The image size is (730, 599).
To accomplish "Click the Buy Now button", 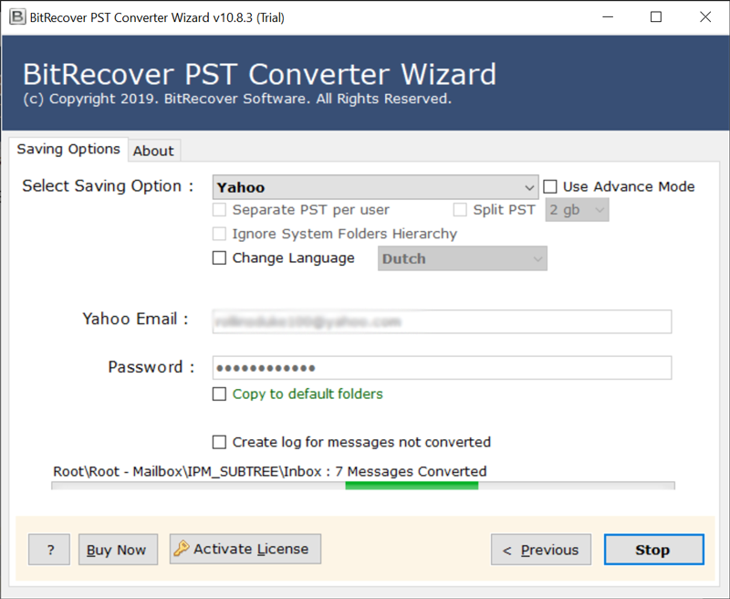I will pyautogui.click(x=119, y=550).
